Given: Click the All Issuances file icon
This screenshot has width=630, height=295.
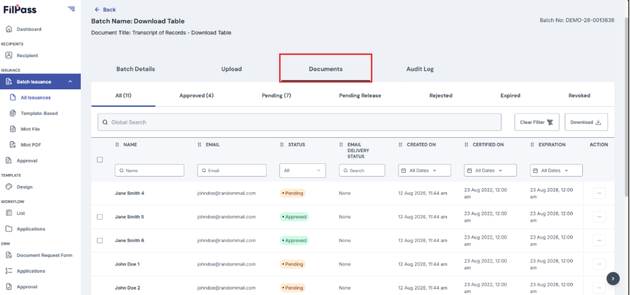Looking at the screenshot, I should [13, 97].
